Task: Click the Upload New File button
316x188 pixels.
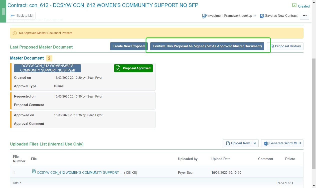Action: tap(240, 143)
